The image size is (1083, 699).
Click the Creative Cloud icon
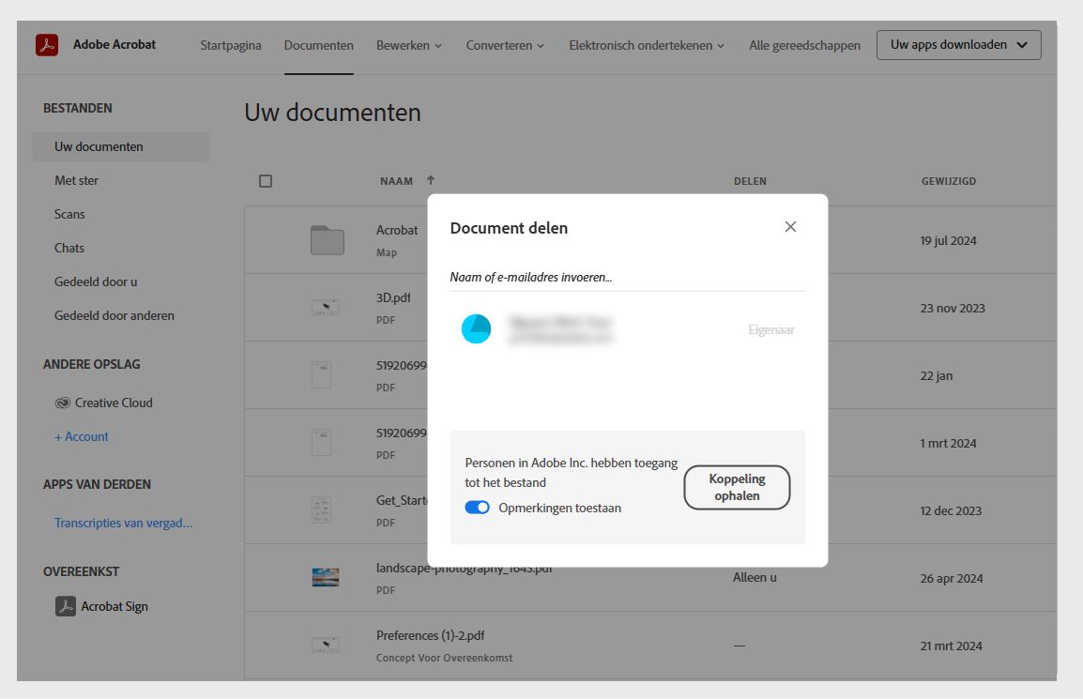point(61,402)
